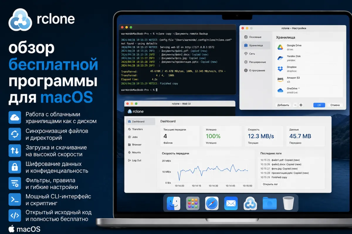Click the Browser folder icon in the Web UI sidebar
This screenshot has width=352, height=234.
point(129,144)
